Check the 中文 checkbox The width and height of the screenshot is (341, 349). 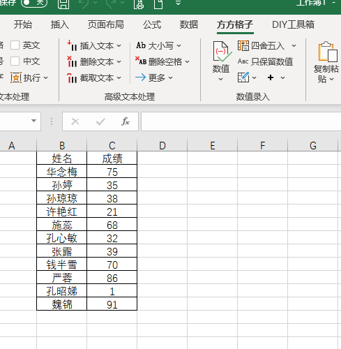click(x=15, y=61)
